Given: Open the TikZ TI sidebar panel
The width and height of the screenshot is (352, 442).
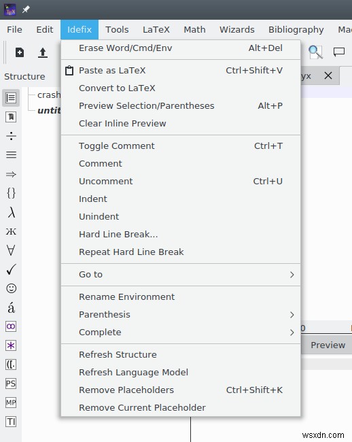Looking at the screenshot, I should point(11,422).
